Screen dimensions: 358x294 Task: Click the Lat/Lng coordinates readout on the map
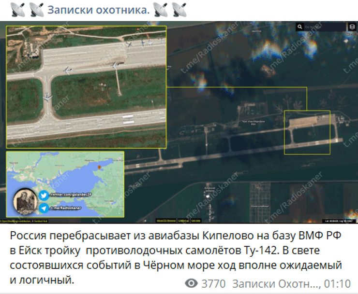click(x=340, y=221)
